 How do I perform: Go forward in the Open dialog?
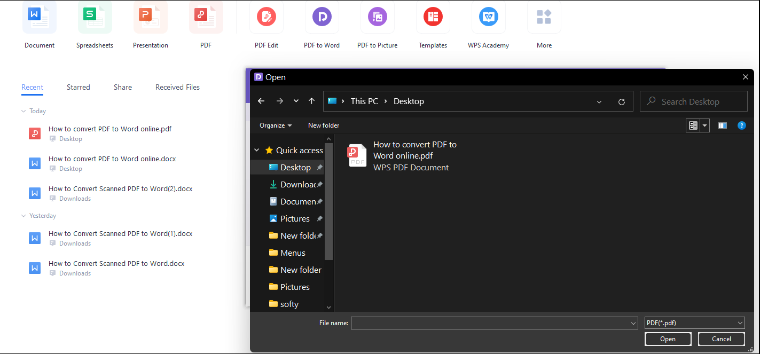(280, 101)
